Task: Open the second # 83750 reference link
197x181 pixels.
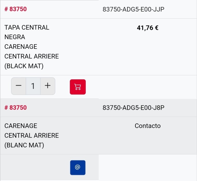Action: coord(16,108)
